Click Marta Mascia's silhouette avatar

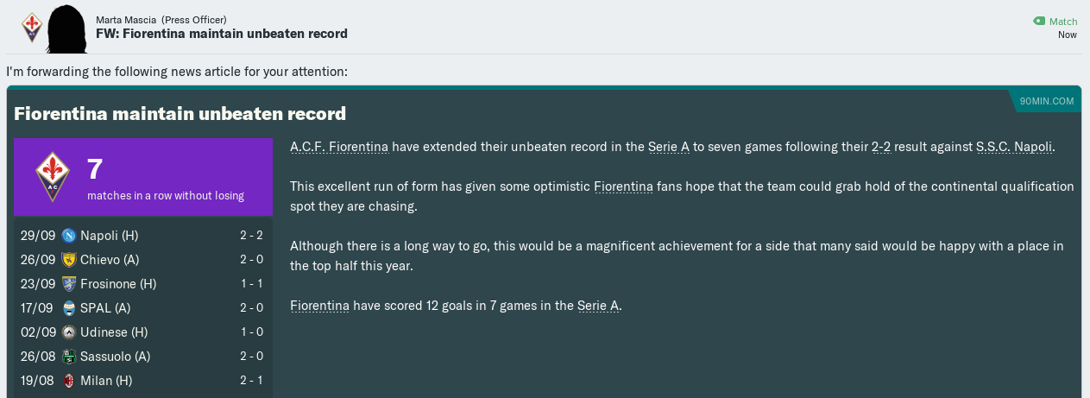[x=66, y=29]
